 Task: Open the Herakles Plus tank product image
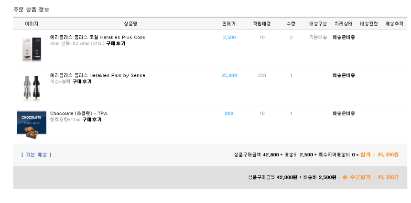(32, 87)
